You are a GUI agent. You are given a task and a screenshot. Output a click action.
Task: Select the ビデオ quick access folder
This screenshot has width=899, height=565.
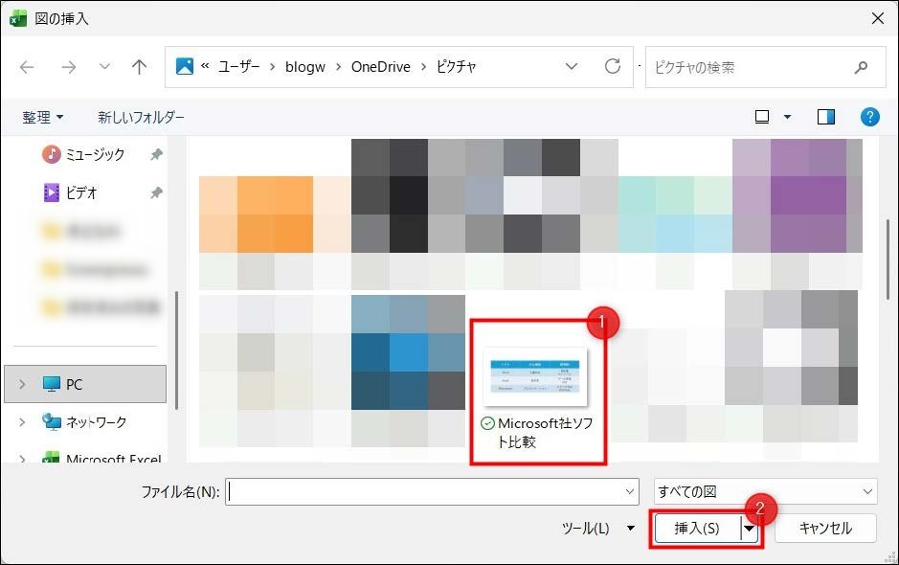click(81, 192)
